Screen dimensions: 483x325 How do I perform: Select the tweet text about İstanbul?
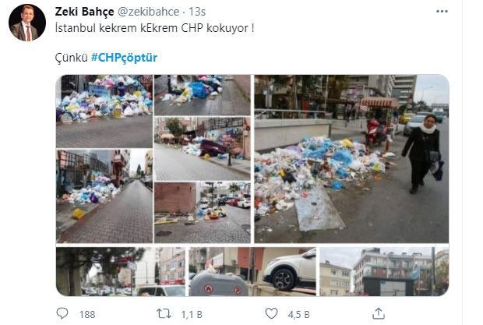tap(154, 28)
